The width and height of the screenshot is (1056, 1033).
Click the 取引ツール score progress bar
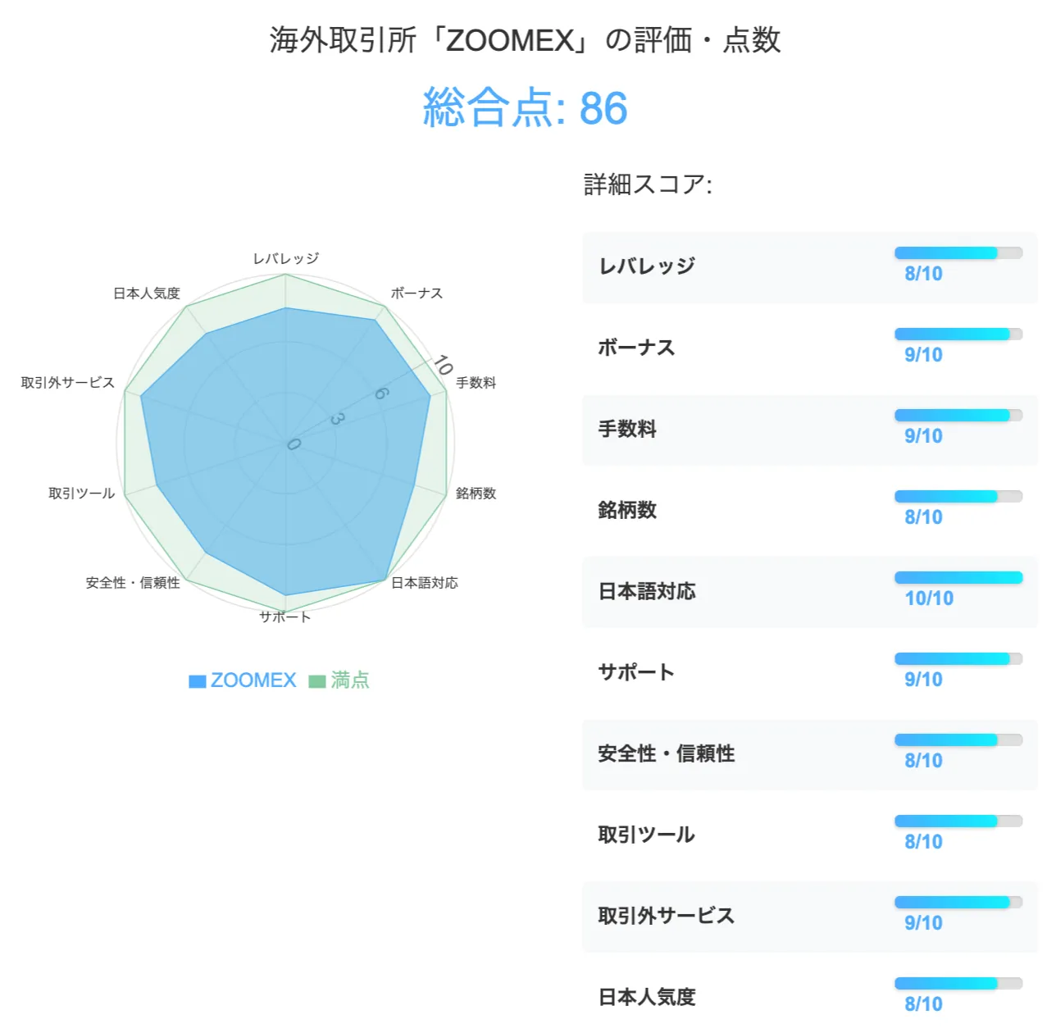[x=958, y=821]
